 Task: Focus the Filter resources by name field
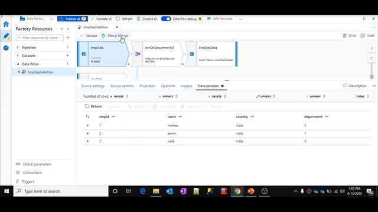click(40, 38)
